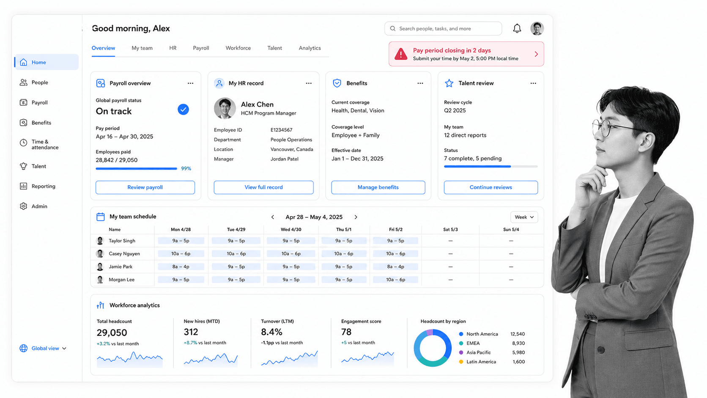Click the My HR record person icon
The height and width of the screenshot is (398, 707).
coord(219,83)
